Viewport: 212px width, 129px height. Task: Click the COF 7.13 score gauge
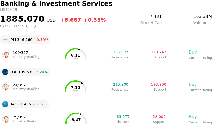click(x=76, y=86)
